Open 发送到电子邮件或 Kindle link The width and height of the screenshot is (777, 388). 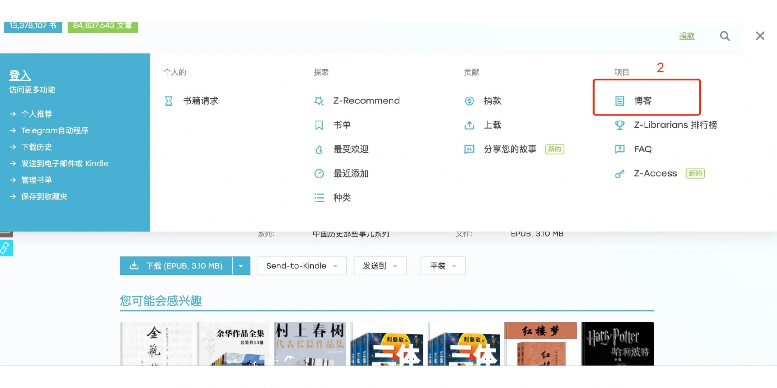tap(65, 163)
